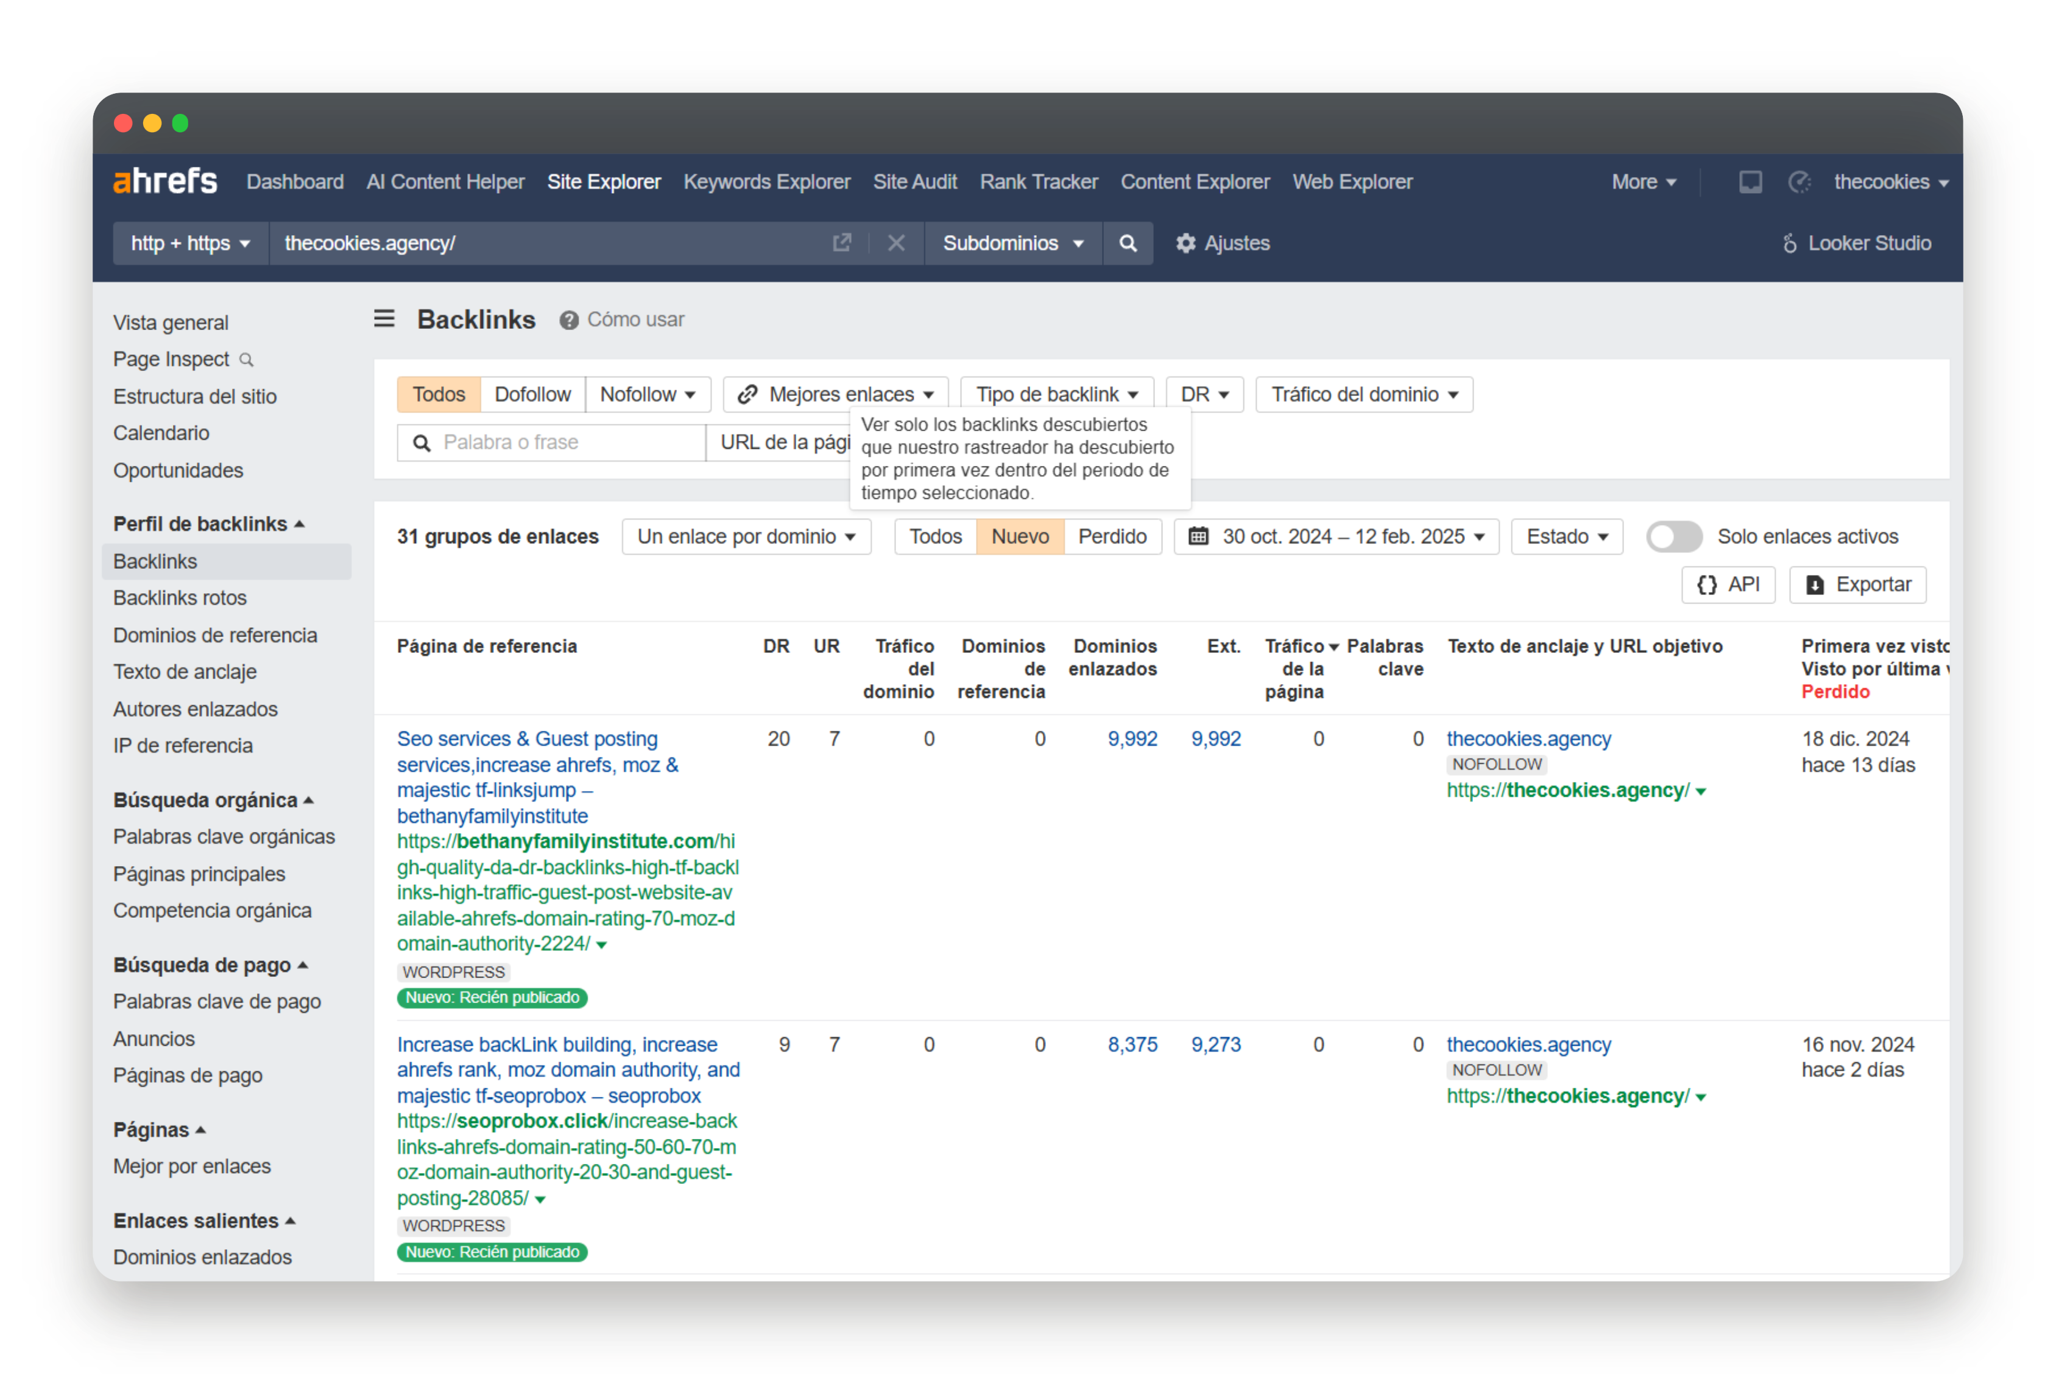Viewport: 2056px width, 1374px height.
Task: Select the Dofollow link filter
Action: click(532, 394)
